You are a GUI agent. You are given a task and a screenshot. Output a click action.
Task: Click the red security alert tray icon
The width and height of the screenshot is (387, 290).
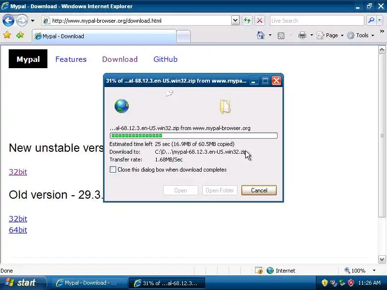[x=351, y=283]
